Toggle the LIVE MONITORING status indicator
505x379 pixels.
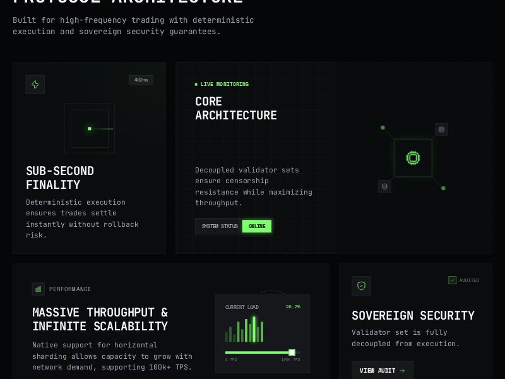pos(196,83)
